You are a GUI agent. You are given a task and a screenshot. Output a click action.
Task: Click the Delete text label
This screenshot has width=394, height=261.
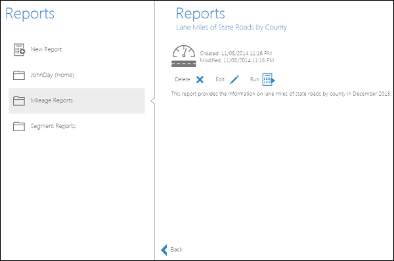(x=183, y=79)
